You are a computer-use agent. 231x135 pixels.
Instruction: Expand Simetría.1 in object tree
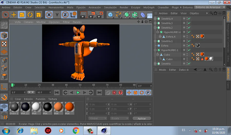(155, 41)
